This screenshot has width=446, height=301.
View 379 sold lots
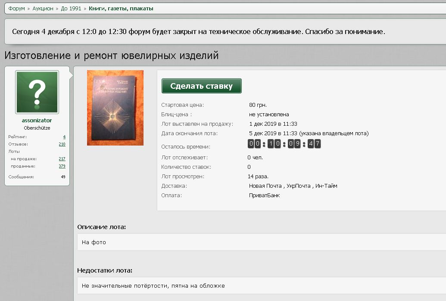[62, 166]
